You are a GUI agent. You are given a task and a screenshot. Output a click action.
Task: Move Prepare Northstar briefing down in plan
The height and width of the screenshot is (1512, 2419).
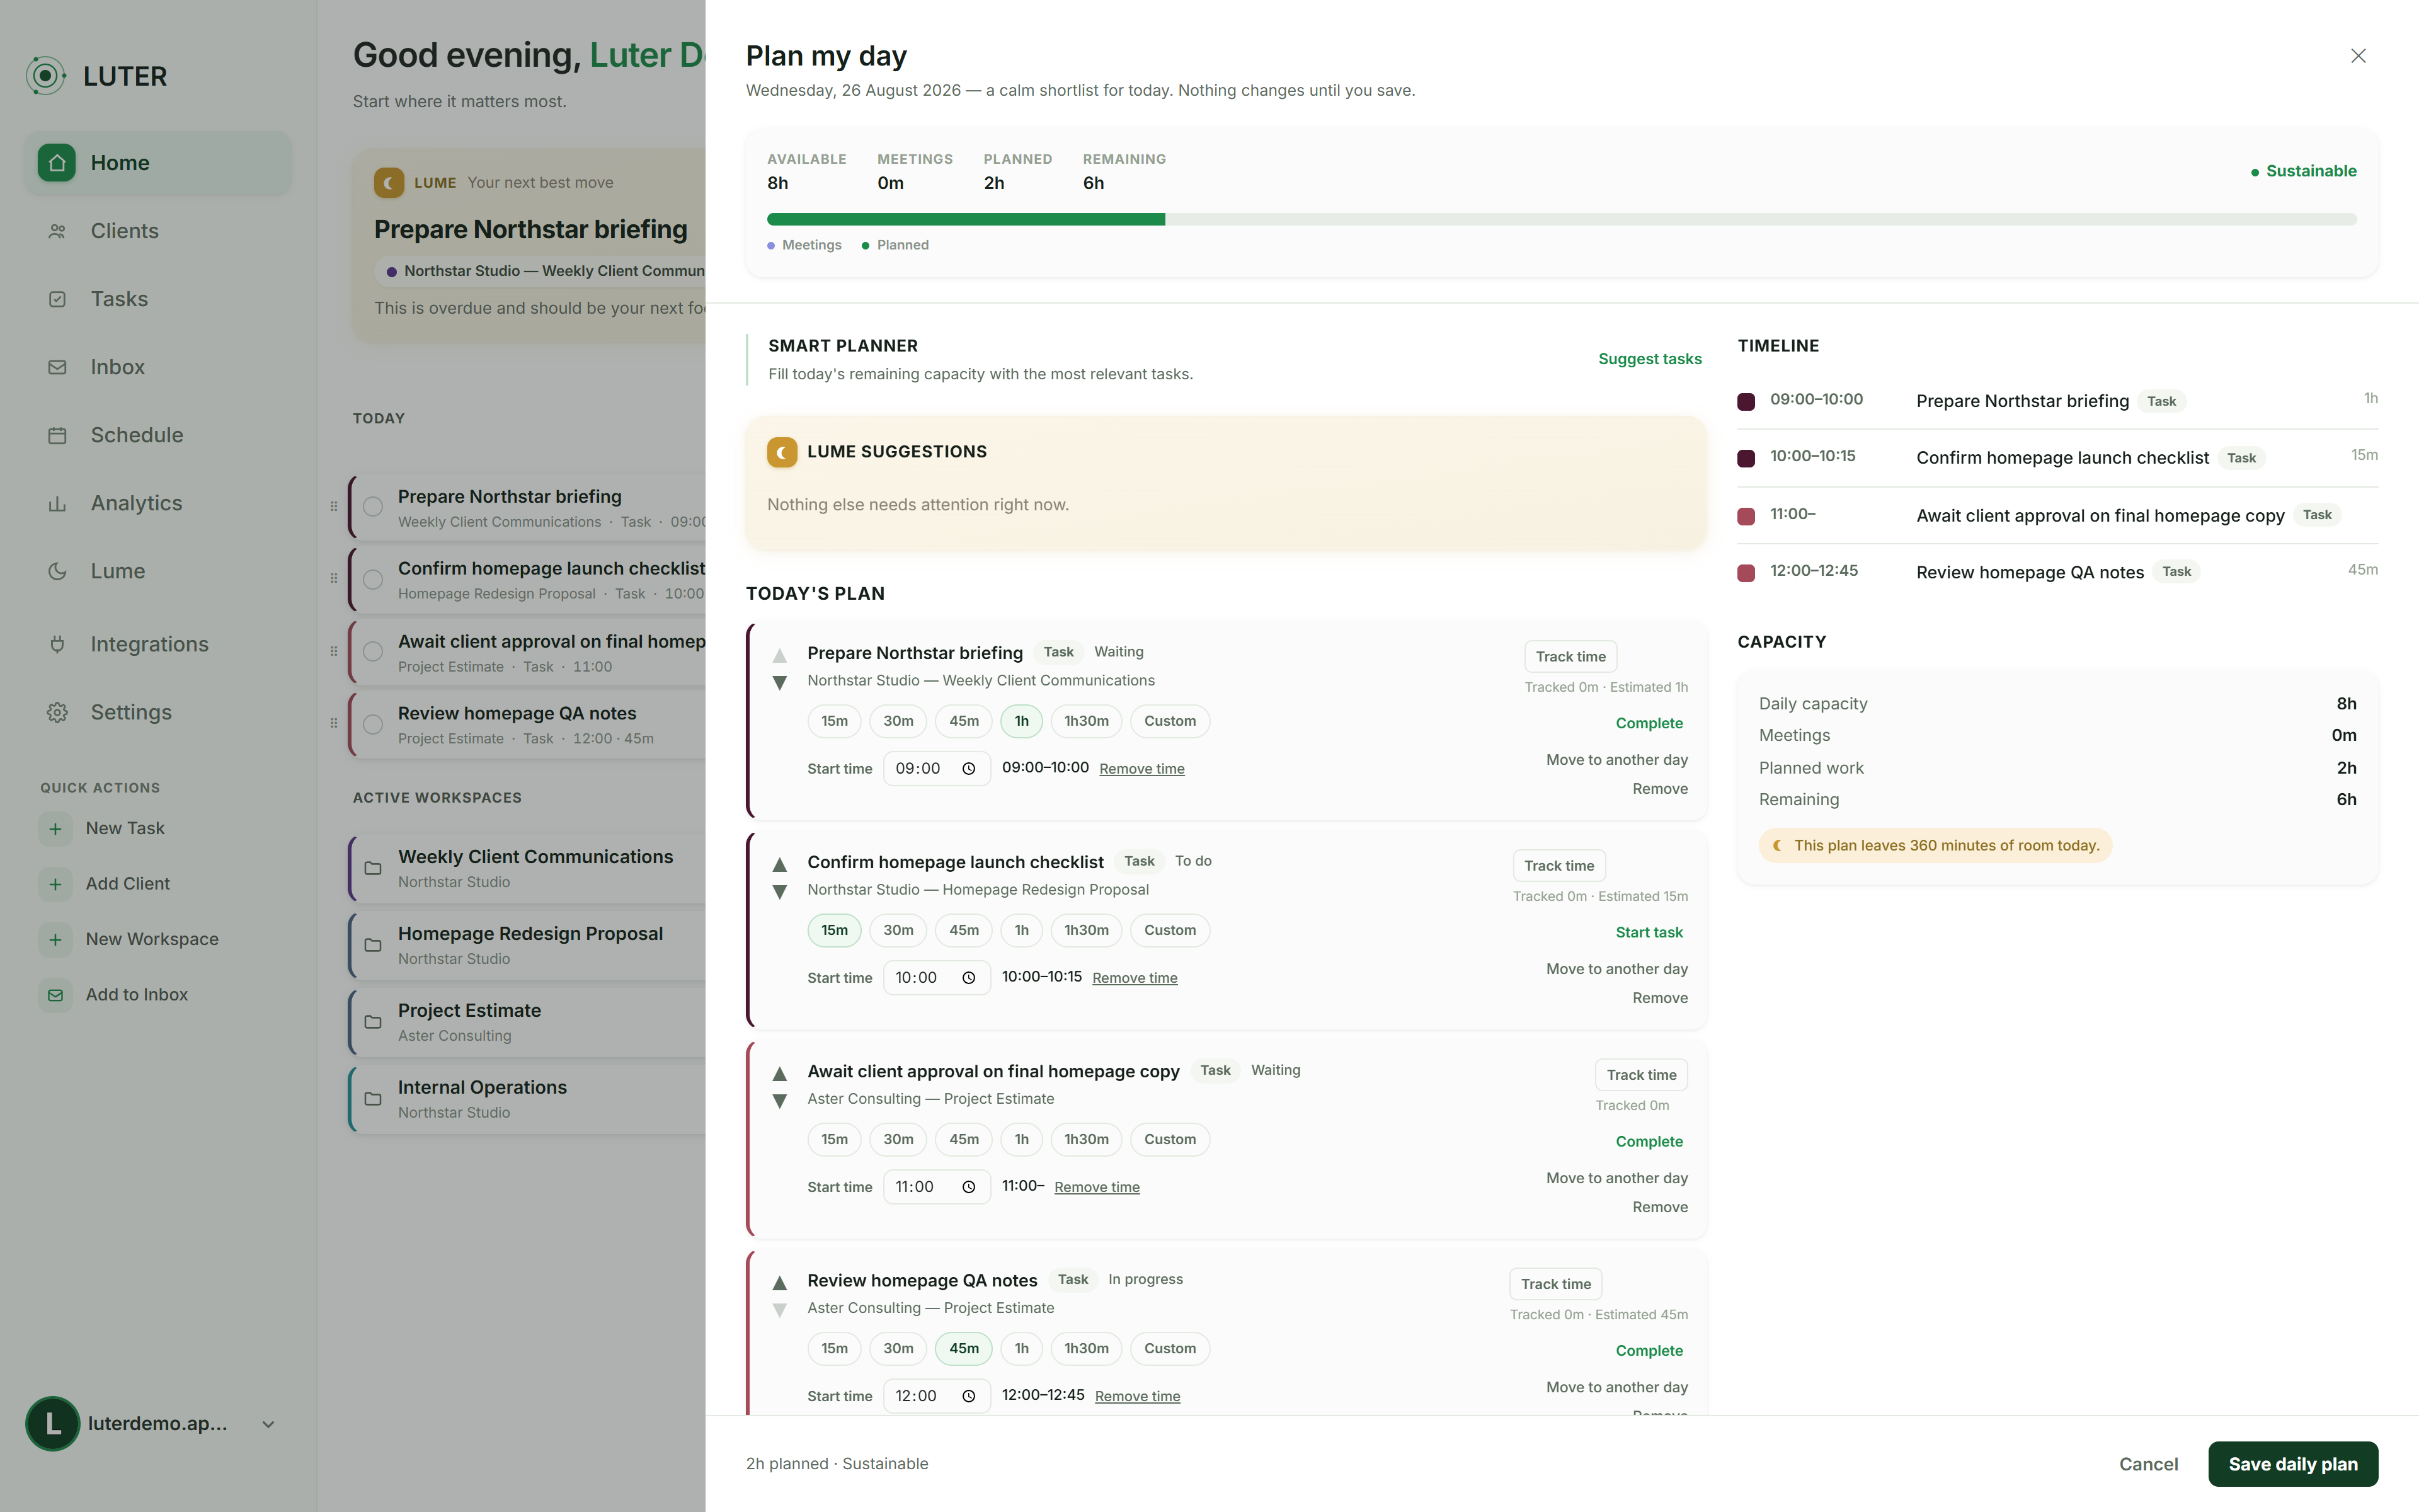(780, 683)
